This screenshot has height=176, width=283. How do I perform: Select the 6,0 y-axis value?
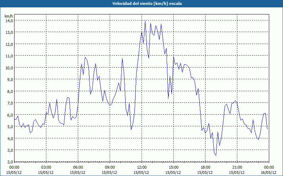point(10,115)
